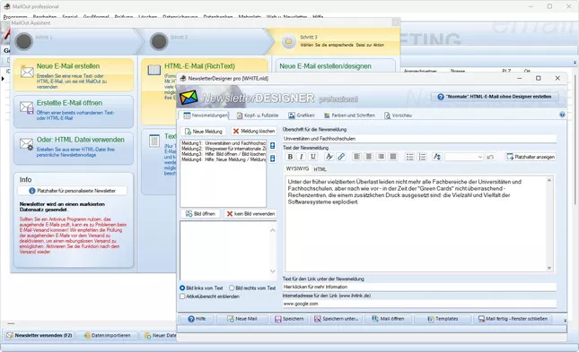Switch to the Newsmeldungen tab
This screenshot has width=579, height=352.
[206, 116]
